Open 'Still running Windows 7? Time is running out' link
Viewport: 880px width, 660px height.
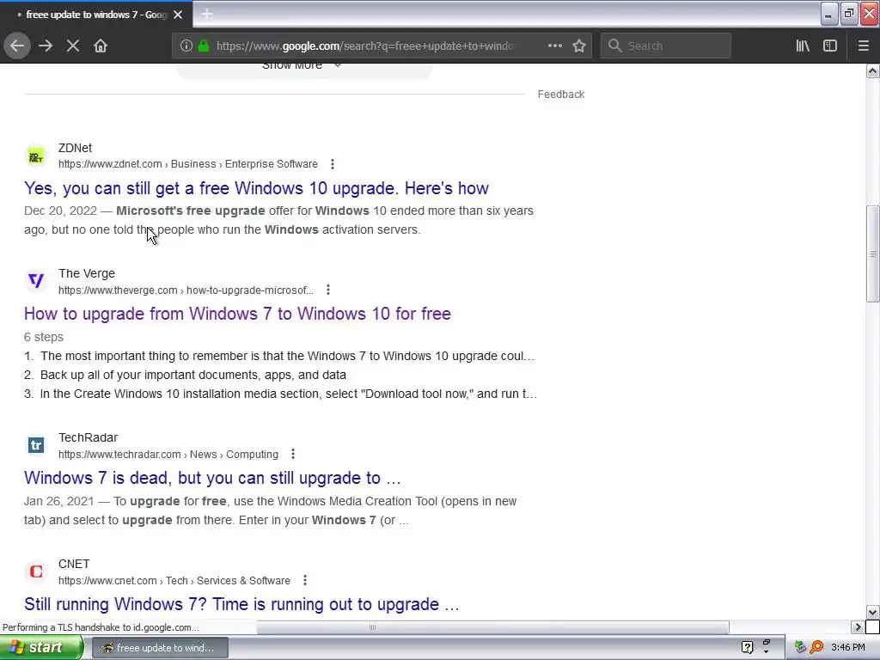pyautogui.click(x=241, y=604)
